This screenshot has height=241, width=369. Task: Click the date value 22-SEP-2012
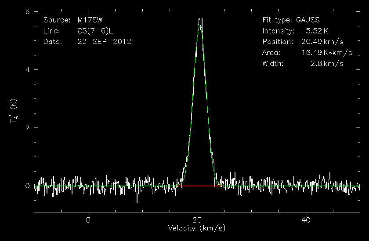point(104,42)
